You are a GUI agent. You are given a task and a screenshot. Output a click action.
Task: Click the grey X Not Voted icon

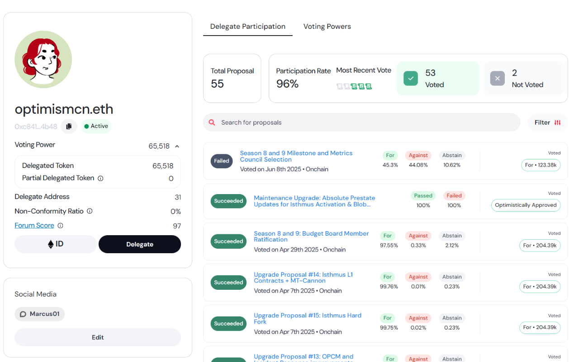(497, 79)
